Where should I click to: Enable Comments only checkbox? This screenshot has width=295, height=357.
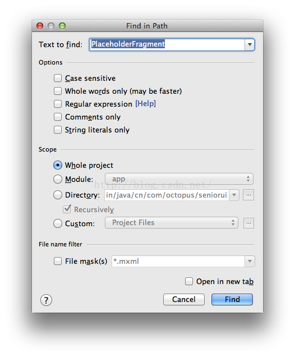click(58, 117)
